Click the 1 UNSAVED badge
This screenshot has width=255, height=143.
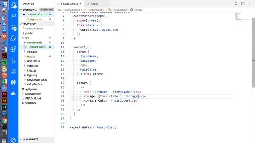pos(47,10)
